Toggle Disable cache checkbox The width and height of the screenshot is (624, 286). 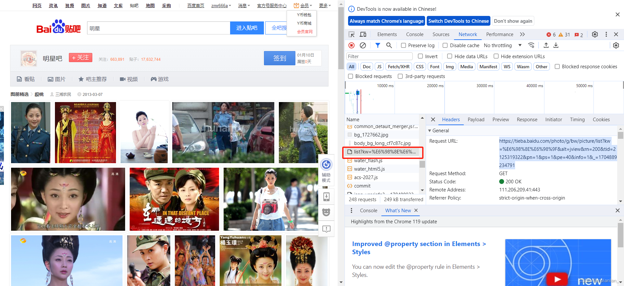[x=445, y=45]
